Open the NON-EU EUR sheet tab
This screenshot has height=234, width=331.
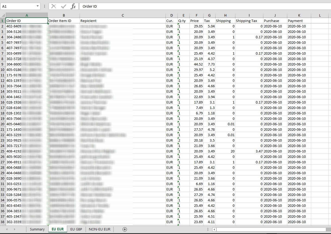coord(99,229)
